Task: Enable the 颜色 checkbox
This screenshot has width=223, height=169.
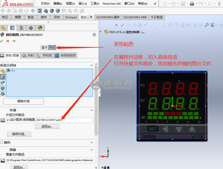Action: (1, 142)
